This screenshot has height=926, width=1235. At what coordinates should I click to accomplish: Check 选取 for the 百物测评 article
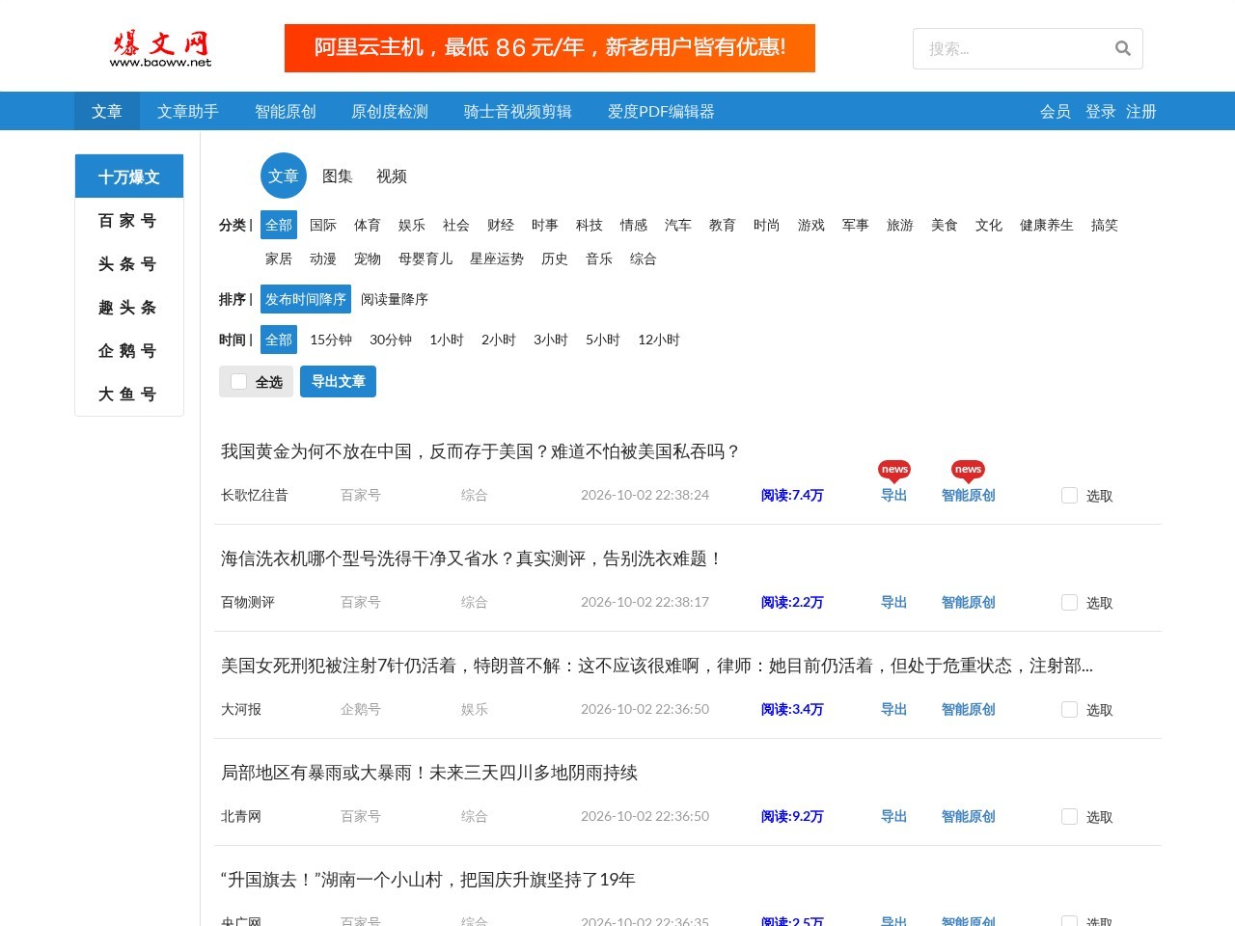(x=1069, y=603)
